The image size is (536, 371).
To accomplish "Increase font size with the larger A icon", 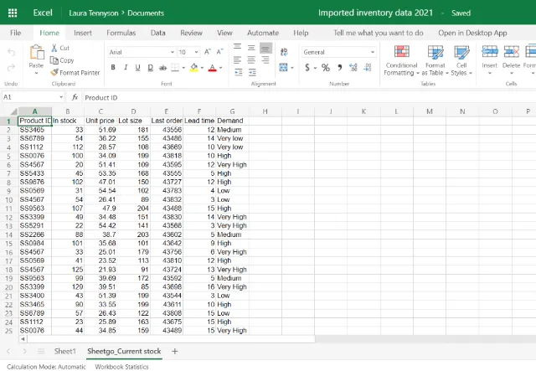I will 208,52.
